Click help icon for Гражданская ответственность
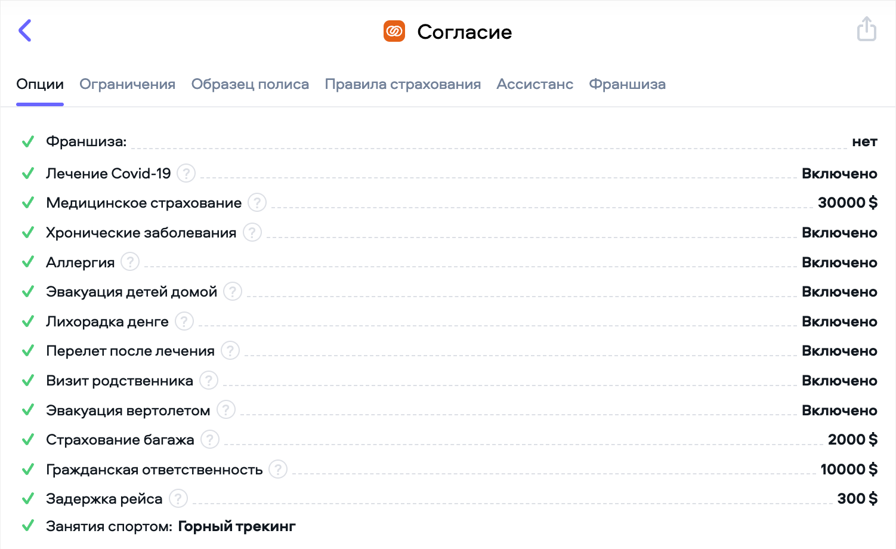896x549 pixels. coord(278,469)
